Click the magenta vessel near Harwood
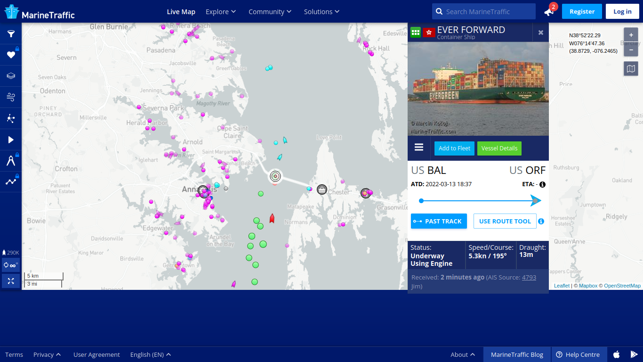643x362 pixels. pos(233,284)
